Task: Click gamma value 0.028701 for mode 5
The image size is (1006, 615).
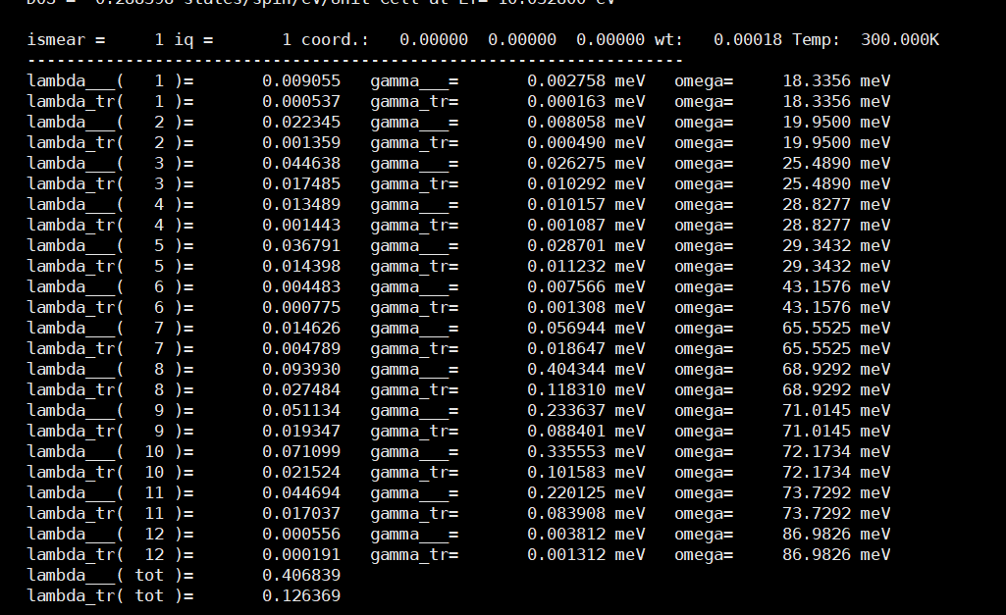Action: click(x=566, y=246)
